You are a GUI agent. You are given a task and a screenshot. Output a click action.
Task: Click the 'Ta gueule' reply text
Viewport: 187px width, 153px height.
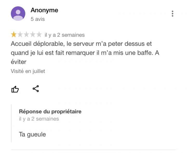[32, 134]
